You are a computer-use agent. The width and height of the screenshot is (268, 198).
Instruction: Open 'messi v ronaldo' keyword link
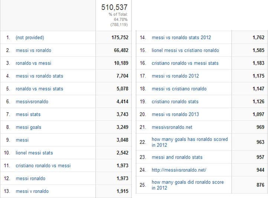pyautogui.click(x=32, y=191)
